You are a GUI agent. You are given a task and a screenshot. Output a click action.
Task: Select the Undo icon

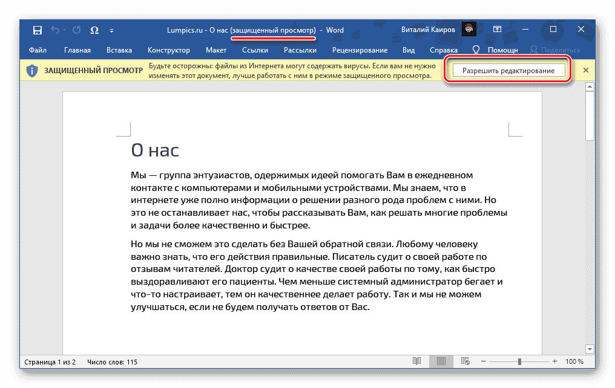54,29
